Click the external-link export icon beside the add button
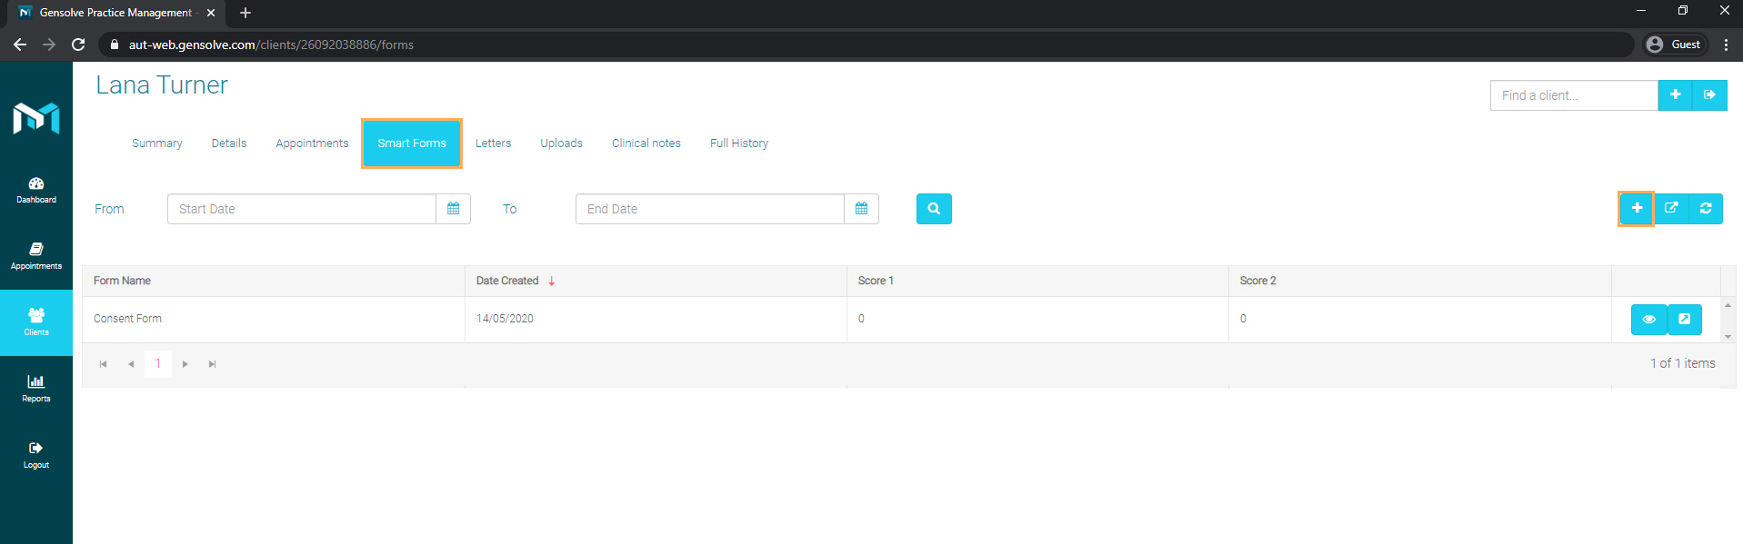Image resolution: width=1743 pixels, height=544 pixels. [x=1671, y=209]
